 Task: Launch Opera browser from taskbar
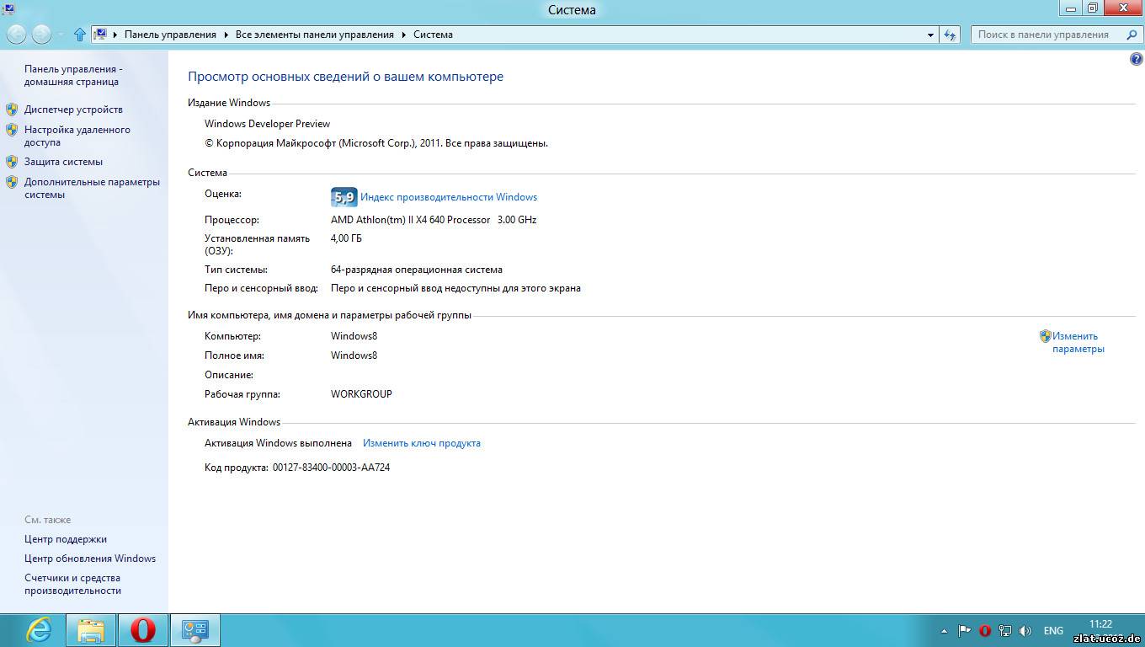tap(143, 630)
